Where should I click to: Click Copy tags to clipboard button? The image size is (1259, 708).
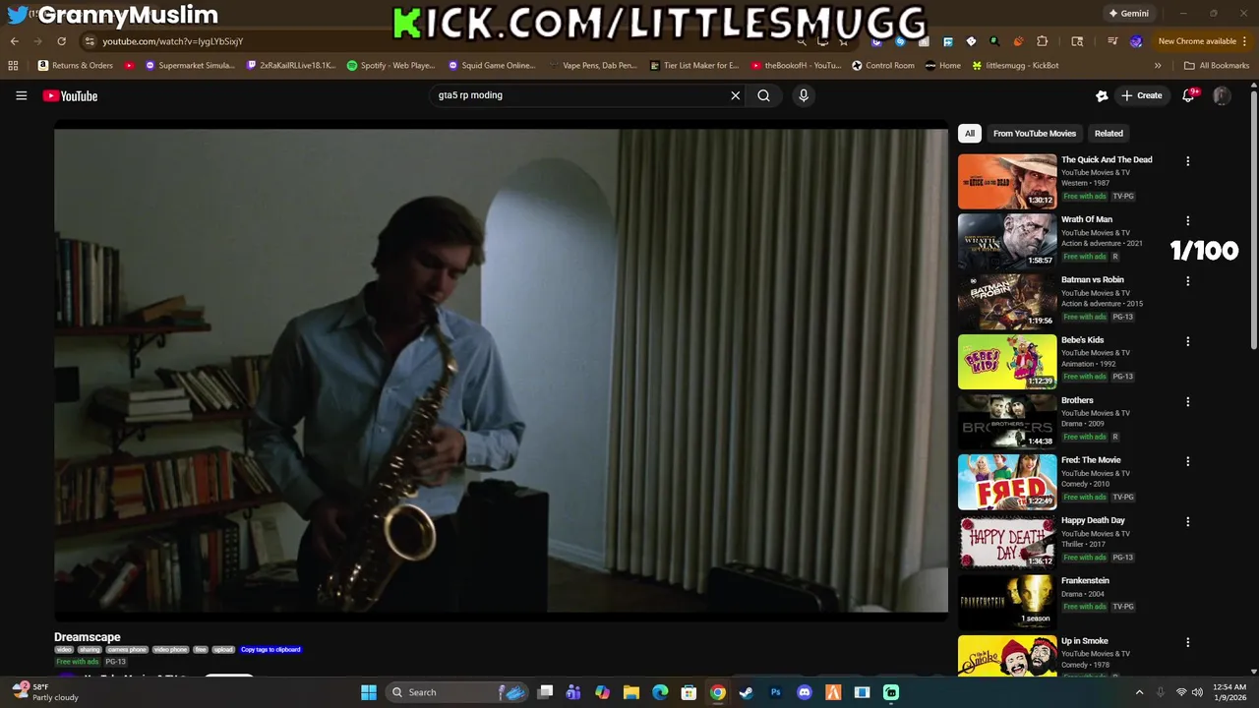270,650
